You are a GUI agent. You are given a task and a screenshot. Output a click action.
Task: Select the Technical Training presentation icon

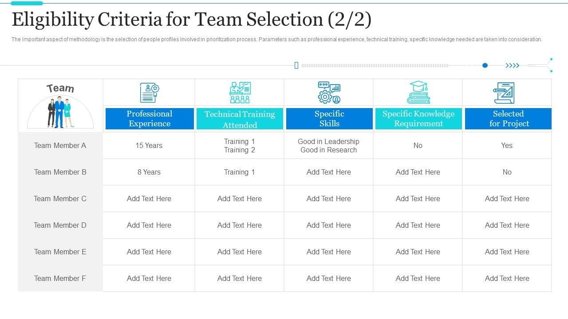pyautogui.click(x=240, y=93)
